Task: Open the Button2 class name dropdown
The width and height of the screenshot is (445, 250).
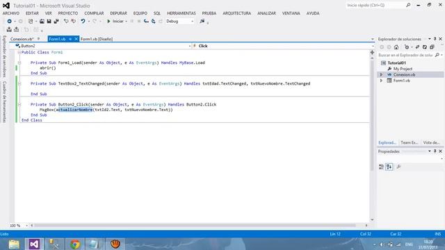Action: pos(190,46)
